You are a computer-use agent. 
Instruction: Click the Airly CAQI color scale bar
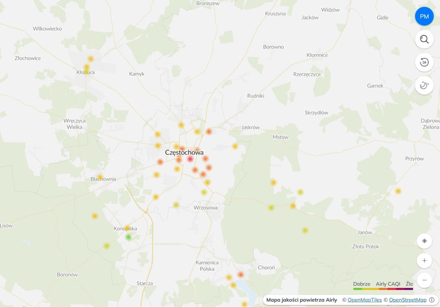(383, 289)
